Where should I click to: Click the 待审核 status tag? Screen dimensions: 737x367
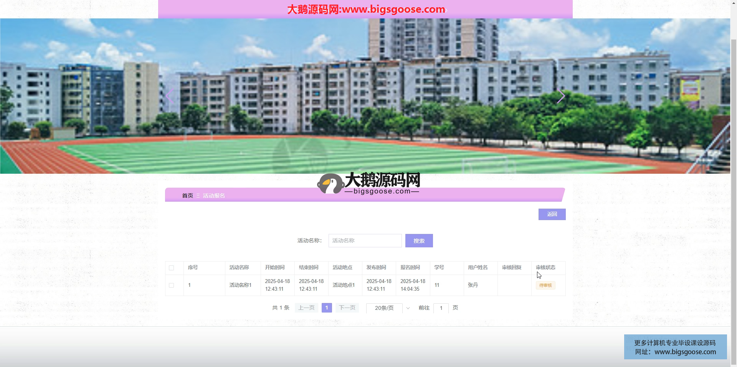coord(545,285)
